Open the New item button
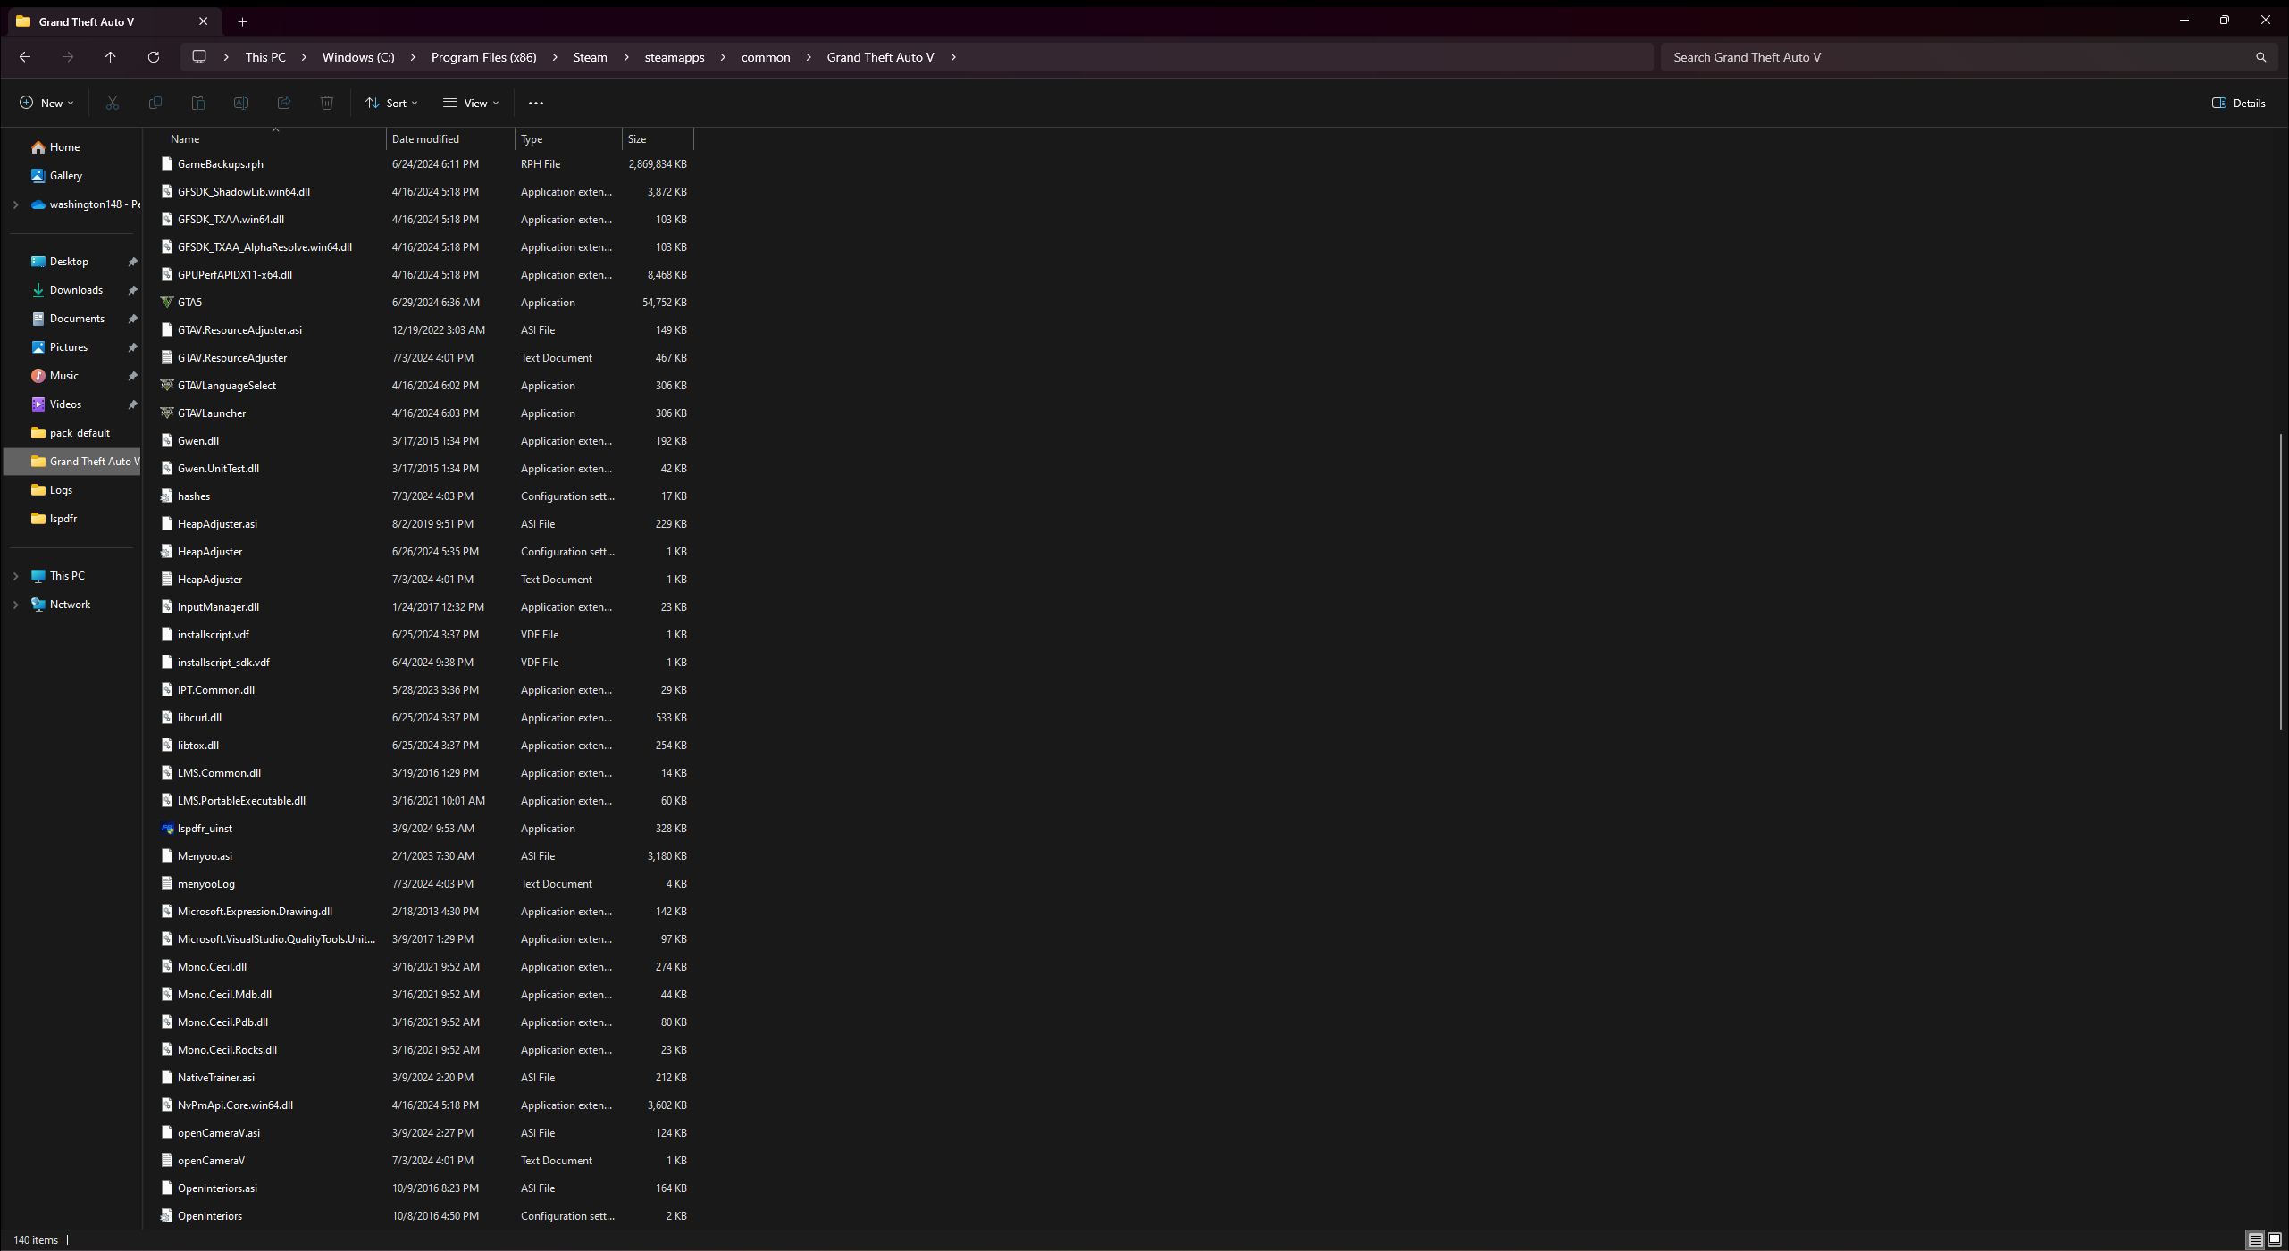The height and width of the screenshot is (1251, 2289). click(x=46, y=104)
